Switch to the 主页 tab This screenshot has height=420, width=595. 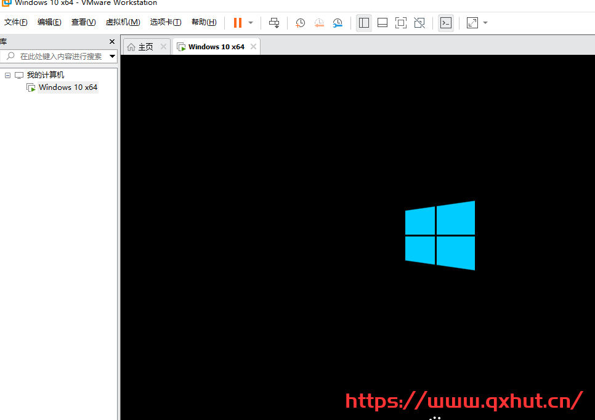(146, 47)
